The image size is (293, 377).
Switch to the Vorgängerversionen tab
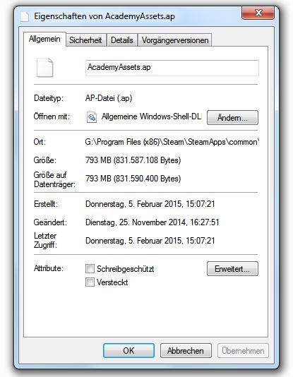(x=175, y=40)
